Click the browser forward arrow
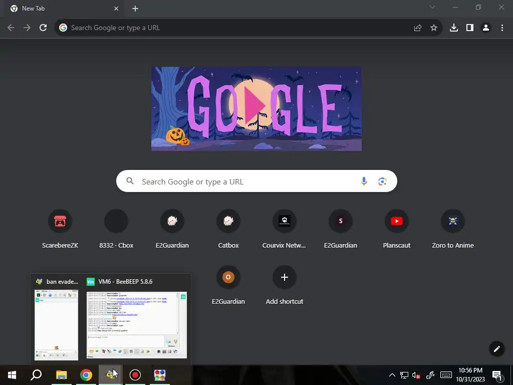 [x=27, y=28]
